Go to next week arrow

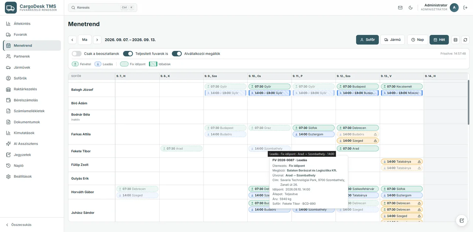click(97, 40)
